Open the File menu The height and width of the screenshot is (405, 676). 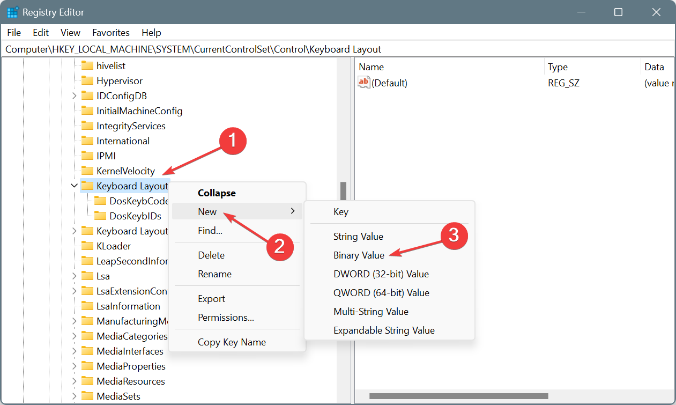(x=14, y=33)
